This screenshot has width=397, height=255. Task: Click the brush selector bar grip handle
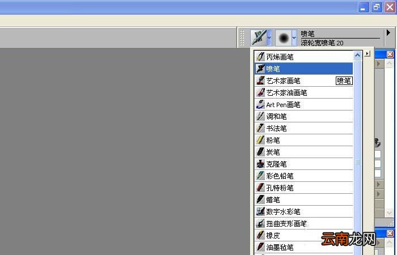(x=242, y=38)
